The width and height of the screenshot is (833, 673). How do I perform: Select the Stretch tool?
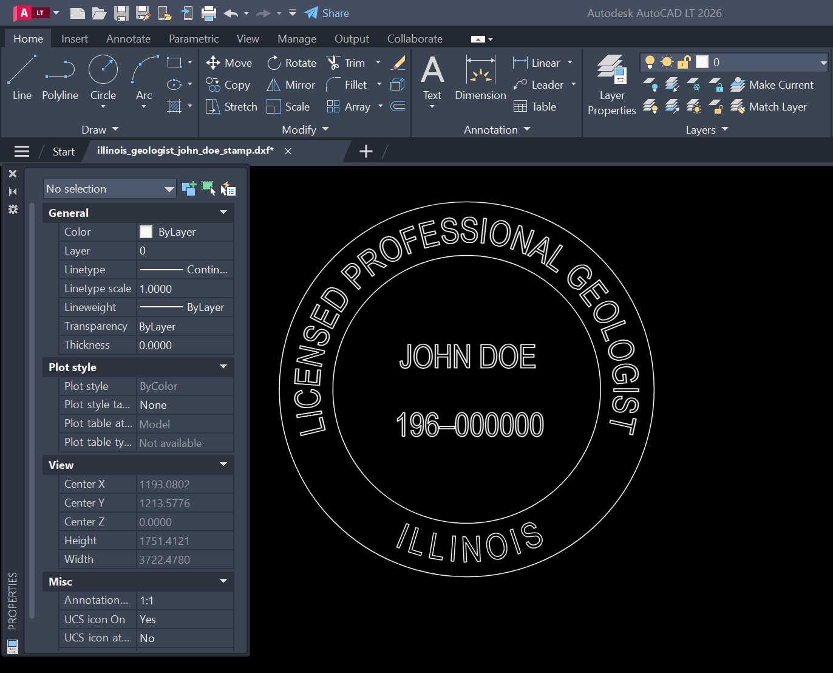pos(231,106)
